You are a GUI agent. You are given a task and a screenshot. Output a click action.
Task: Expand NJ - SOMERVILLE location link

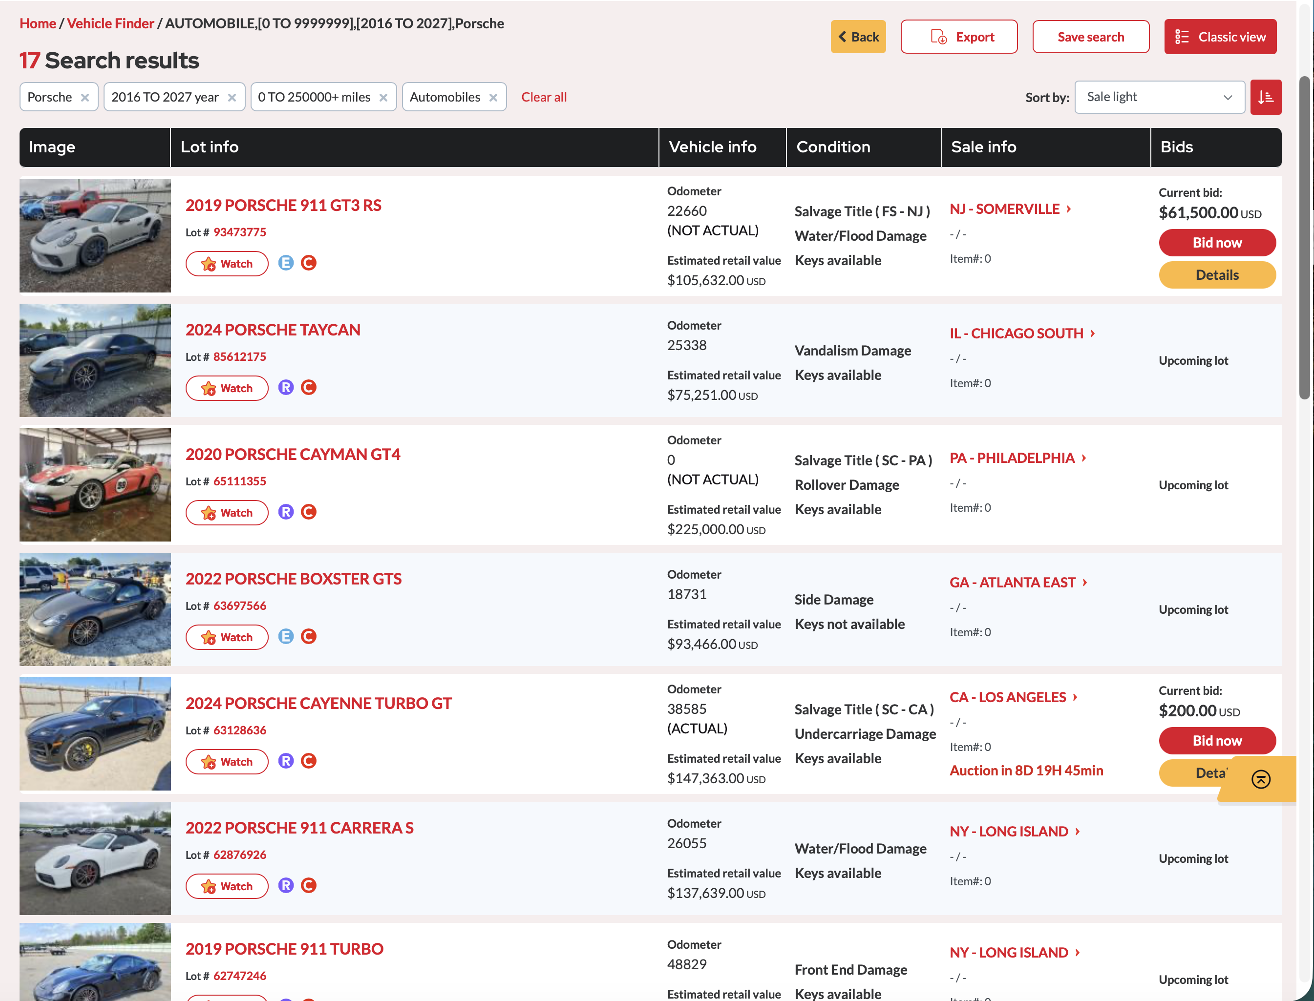pos(1011,209)
